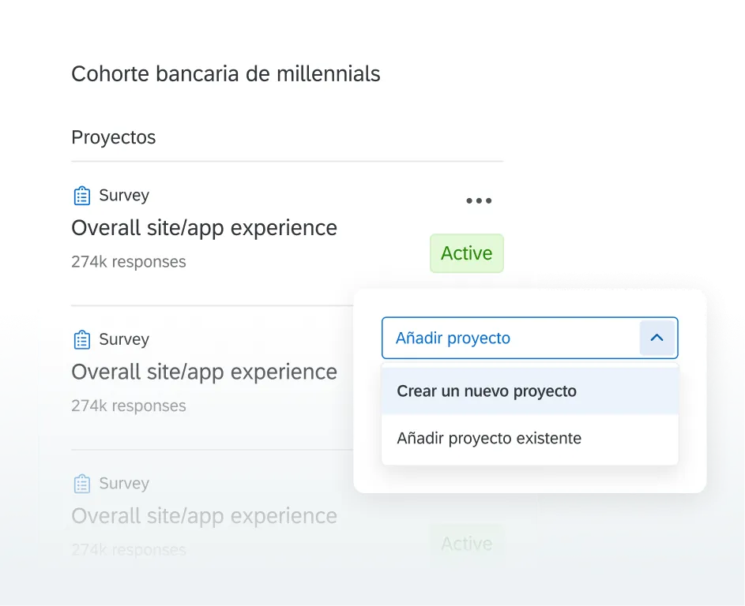Click the 274k responses label
The height and width of the screenshot is (606, 745).
pos(128,262)
